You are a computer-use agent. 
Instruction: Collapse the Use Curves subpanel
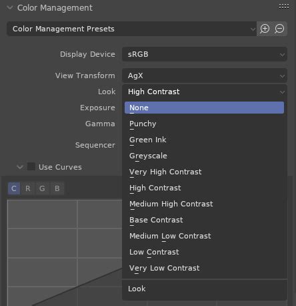[20, 167]
